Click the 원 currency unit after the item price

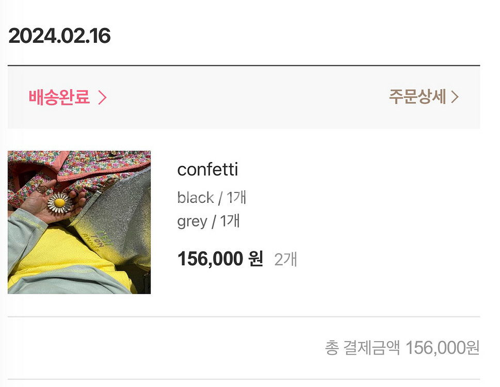(x=255, y=259)
